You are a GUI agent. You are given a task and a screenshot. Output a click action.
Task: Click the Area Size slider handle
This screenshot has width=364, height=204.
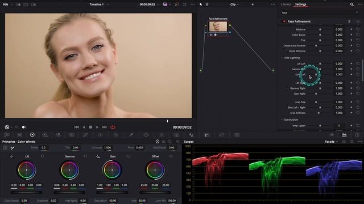[x=316, y=102]
